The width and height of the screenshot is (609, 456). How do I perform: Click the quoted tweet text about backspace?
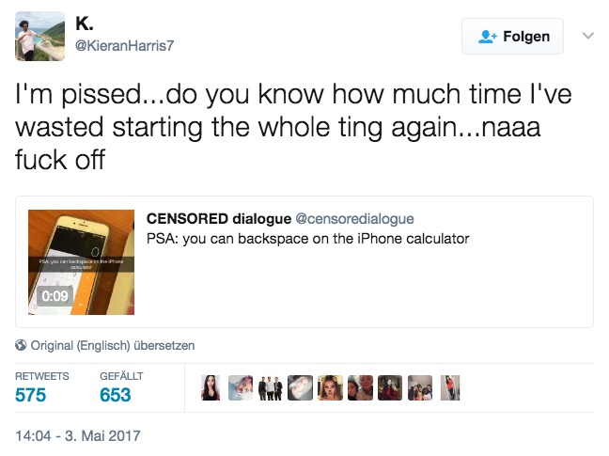click(x=308, y=239)
